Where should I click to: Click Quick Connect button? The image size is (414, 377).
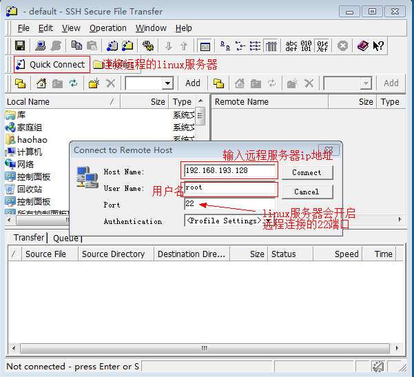click(52, 65)
